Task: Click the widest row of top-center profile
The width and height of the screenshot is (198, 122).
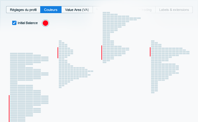Action: 121,18
